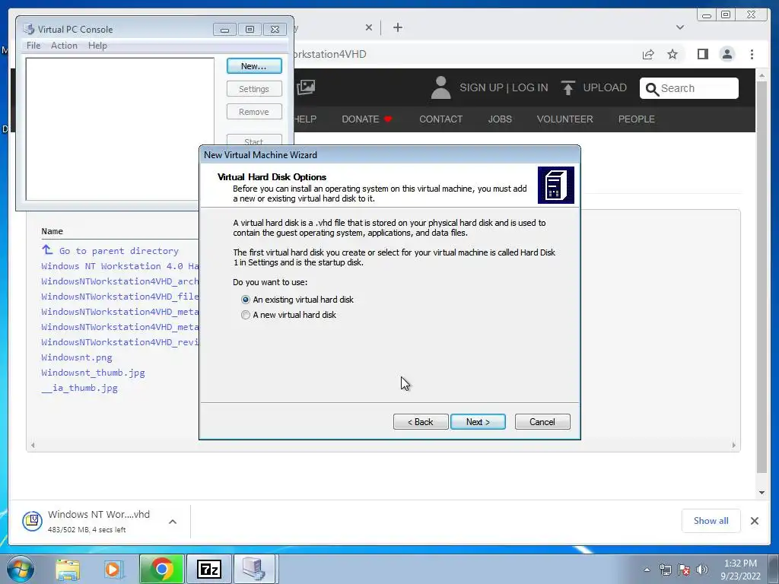
Task: Click the downloading vhd file icon
Action: pos(32,521)
